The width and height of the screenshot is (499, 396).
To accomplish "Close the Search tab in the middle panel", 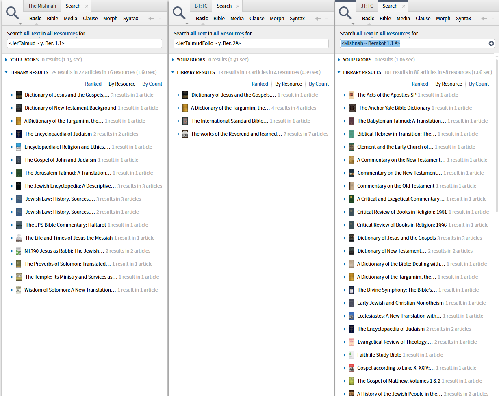I will point(238,6).
